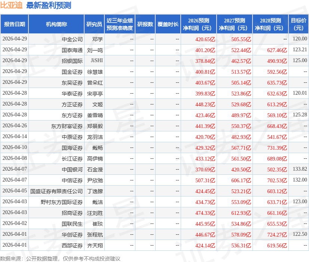Click target price 123.21

pos(300,49)
